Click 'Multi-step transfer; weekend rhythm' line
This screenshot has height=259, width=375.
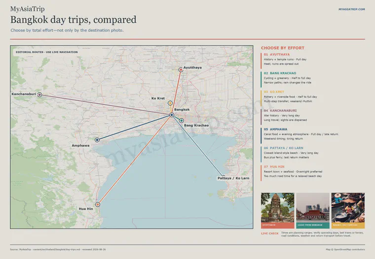pyautogui.click(x=288, y=101)
